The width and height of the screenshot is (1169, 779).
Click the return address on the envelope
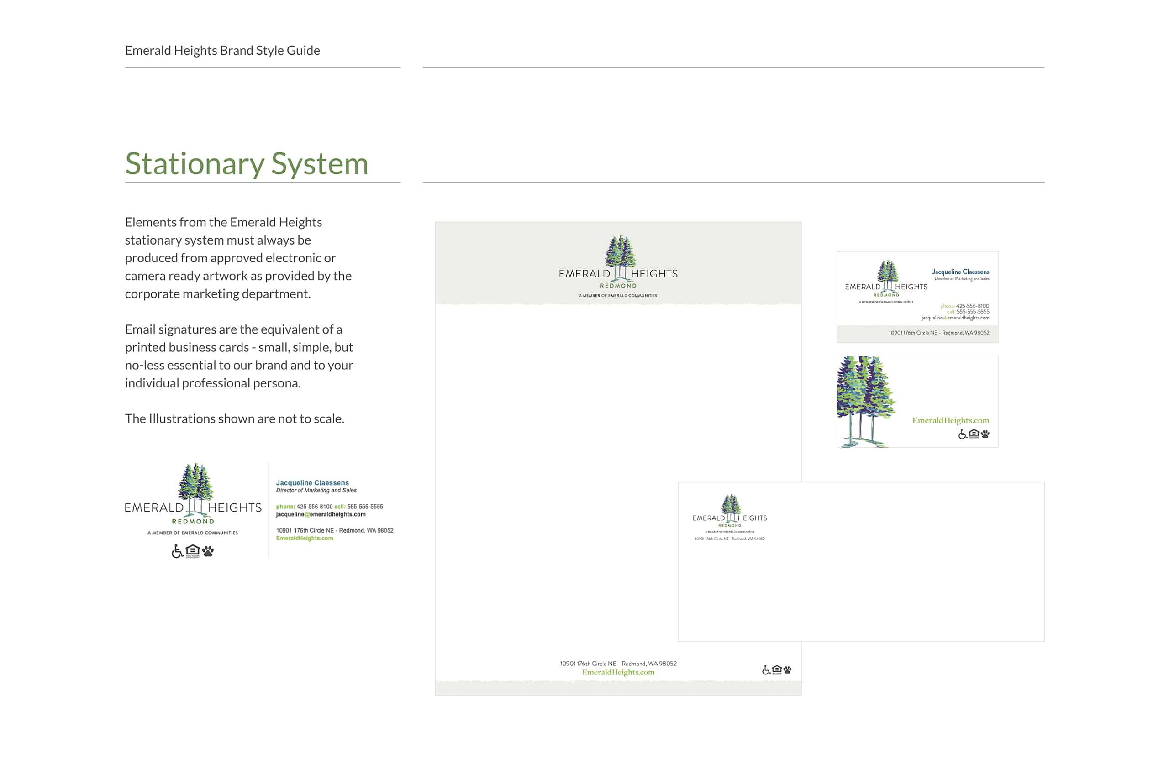point(730,539)
